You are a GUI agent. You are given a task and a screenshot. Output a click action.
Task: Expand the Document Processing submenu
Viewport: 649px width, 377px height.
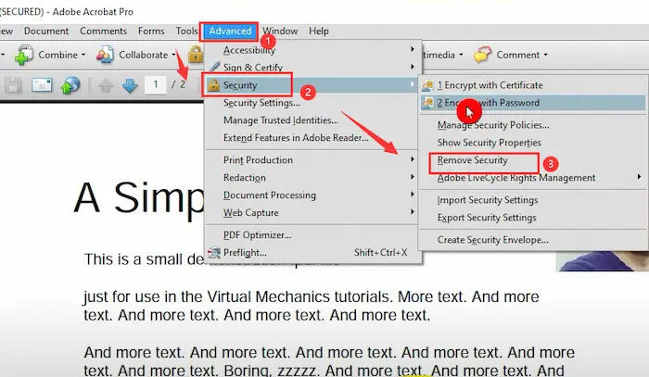(313, 195)
